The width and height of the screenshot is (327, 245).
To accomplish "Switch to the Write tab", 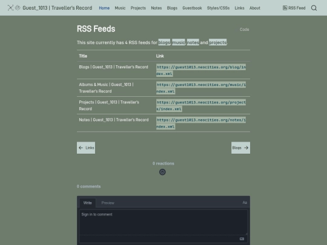I will pyautogui.click(x=88, y=203).
